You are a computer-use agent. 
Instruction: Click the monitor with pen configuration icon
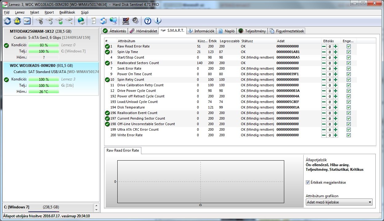click(x=126, y=21)
